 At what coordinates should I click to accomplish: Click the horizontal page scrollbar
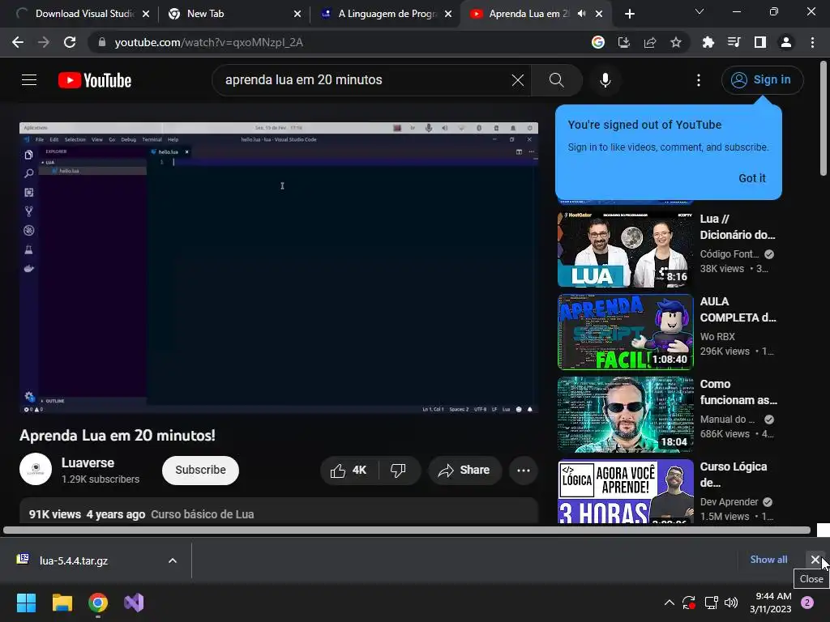(407, 530)
